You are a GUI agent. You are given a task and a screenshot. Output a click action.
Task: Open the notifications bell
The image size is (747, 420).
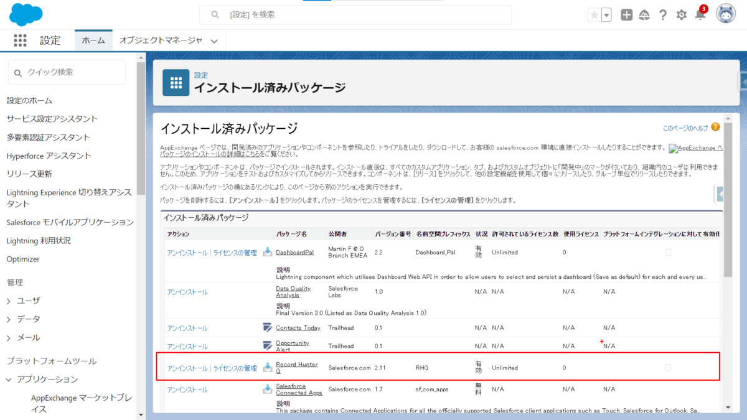(700, 15)
